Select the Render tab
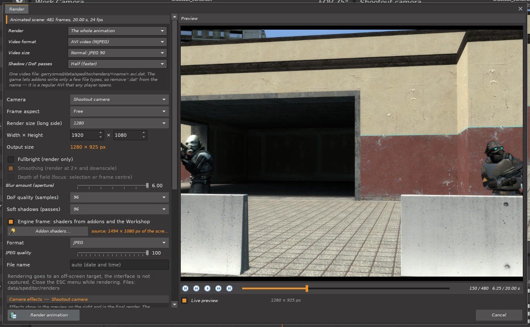 (17, 9)
